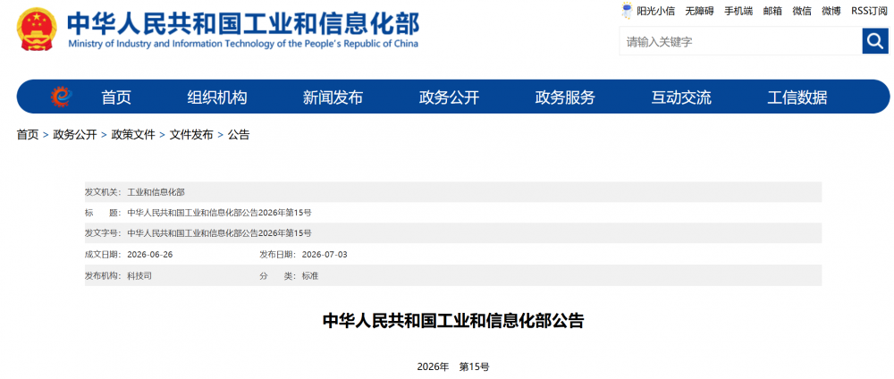The width and height of the screenshot is (894, 379).
Task: Subscribe via the RSS订阅 link
Action: 870,10
